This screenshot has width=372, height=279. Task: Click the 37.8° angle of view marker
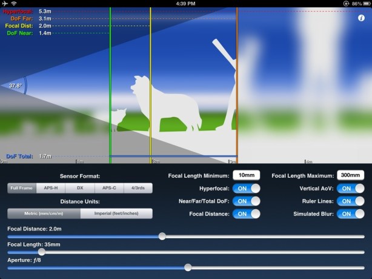click(x=16, y=86)
